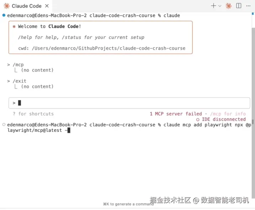This screenshot has height=210, width=255.
Task: Click '(no content)' under /mcp
Action: (x=37, y=70)
